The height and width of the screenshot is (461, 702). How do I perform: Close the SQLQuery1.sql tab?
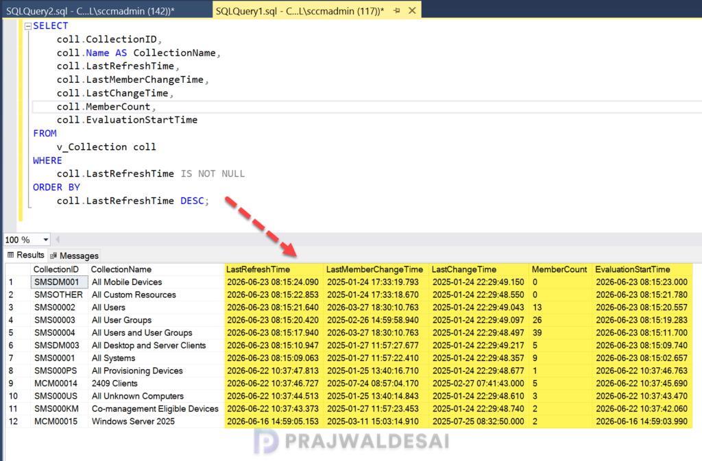tap(412, 10)
